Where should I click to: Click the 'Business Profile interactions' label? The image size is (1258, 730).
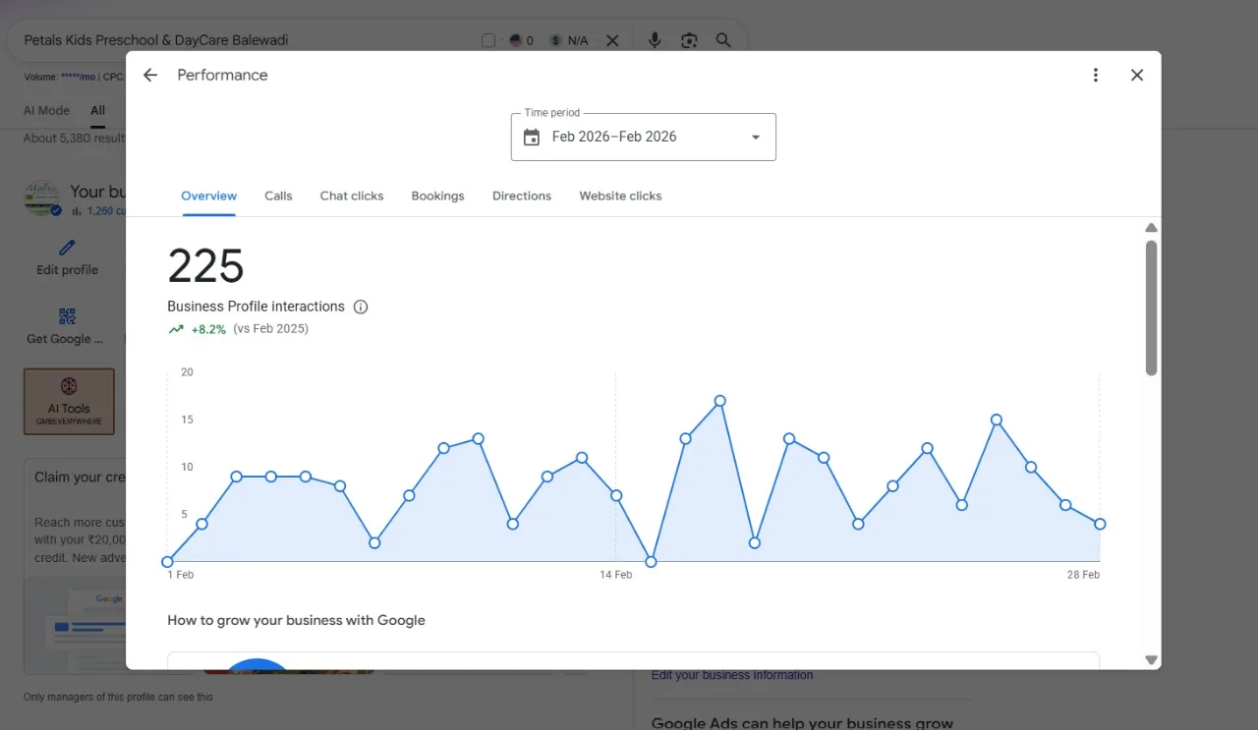(256, 307)
